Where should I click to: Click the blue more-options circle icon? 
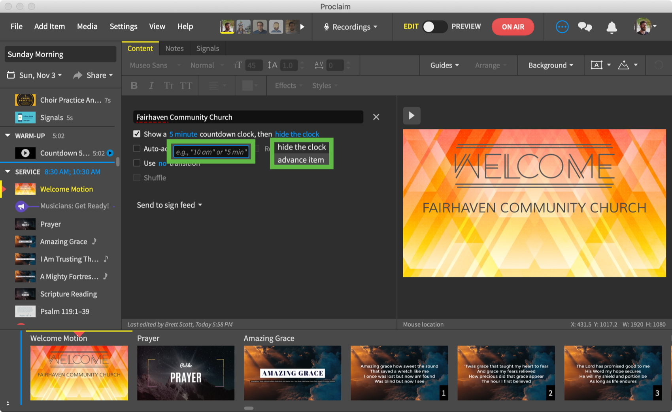click(562, 27)
